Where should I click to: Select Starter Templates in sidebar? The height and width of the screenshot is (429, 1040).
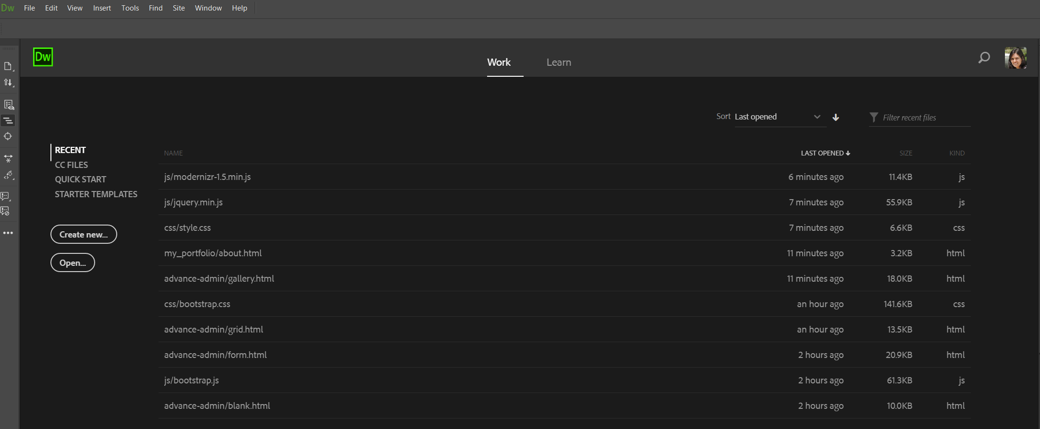tap(96, 194)
